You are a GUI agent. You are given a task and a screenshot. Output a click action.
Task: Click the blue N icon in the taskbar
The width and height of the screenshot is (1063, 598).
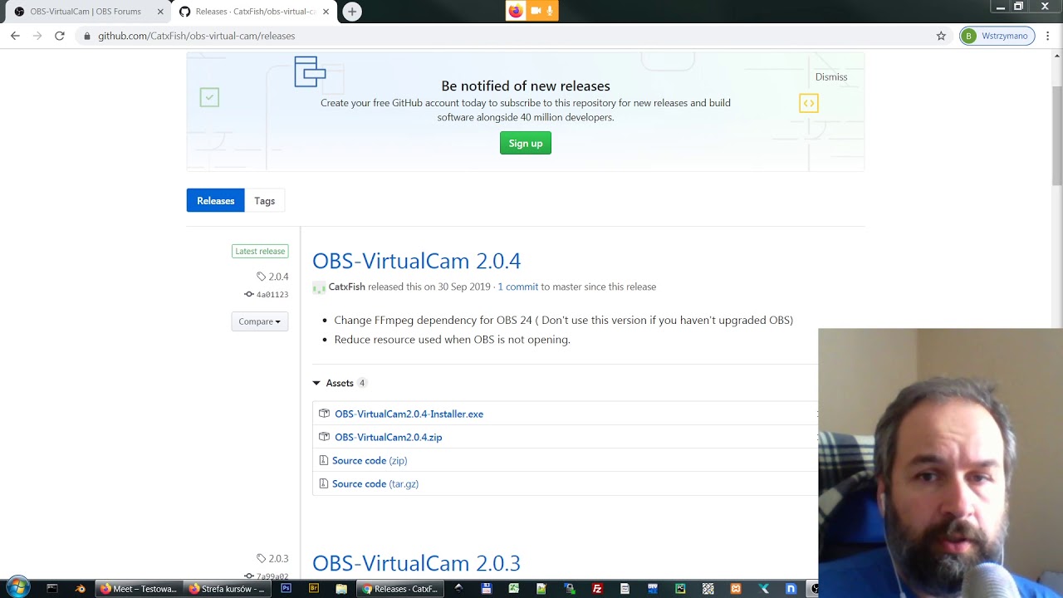pyautogui.click(x=791, y=589)
